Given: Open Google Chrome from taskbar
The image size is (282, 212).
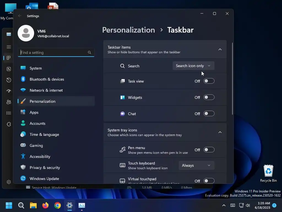Looking at the screenshot, I should (58, 205).
